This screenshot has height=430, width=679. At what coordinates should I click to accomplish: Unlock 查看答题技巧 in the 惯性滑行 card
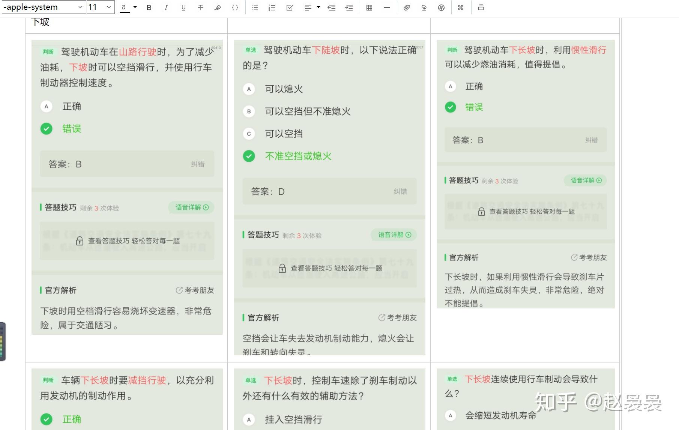[x=526, y=212]
